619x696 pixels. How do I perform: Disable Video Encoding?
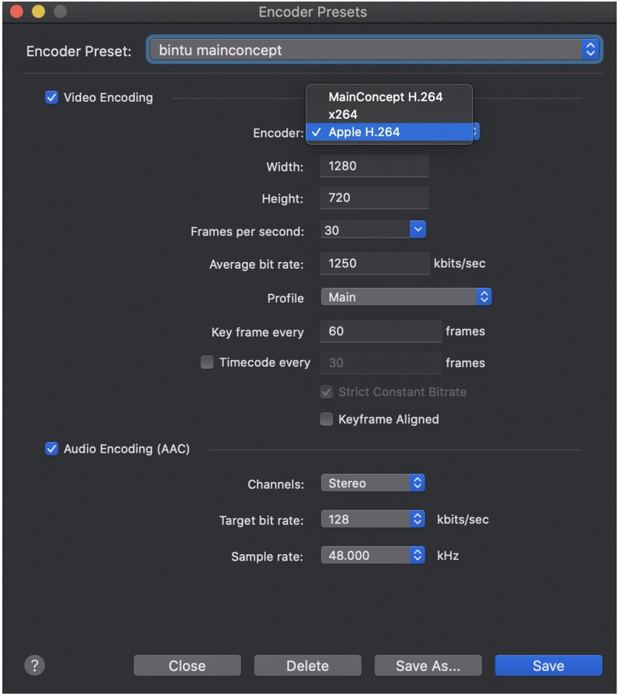point(51,97)
